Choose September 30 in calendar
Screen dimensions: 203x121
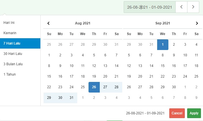[174, 87]
